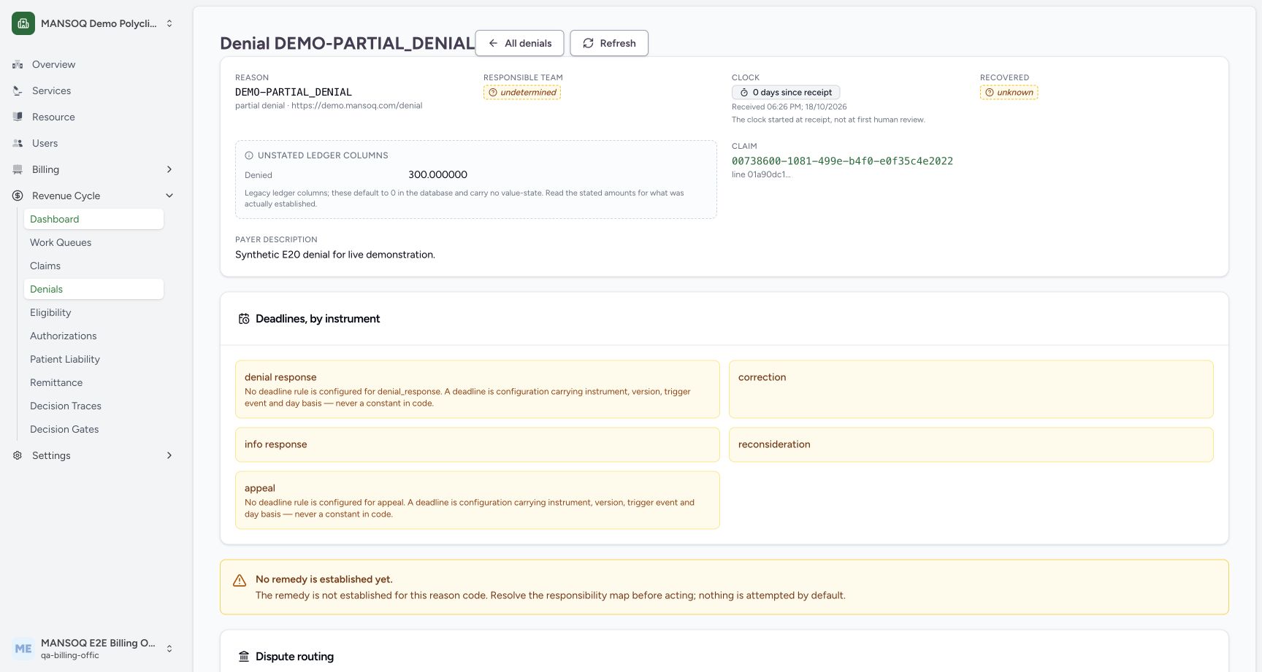Click the calendar icon next to Deadlines, by instrument
Image resolution: width=1262 pixels, height=672 pixels.
(x=244, y=319)
